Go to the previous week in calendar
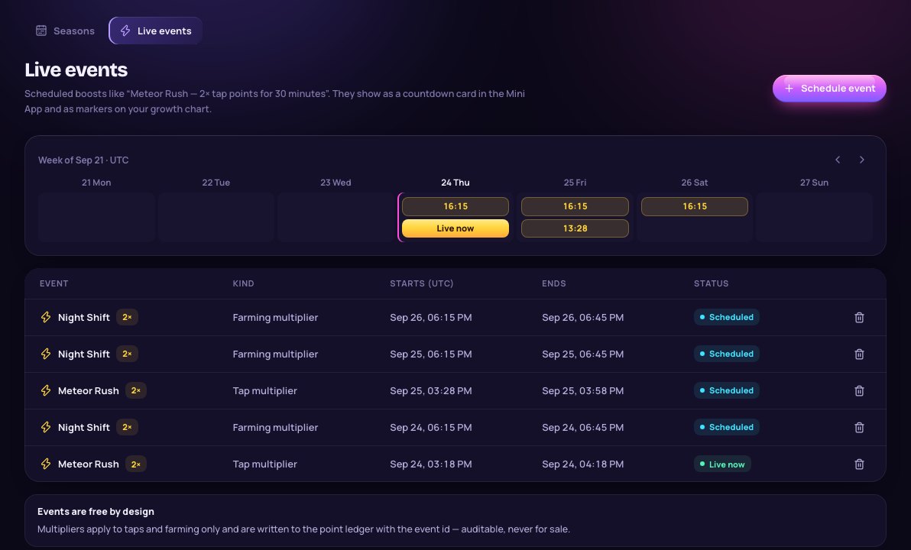The width and height of the screenshot is (911, 550). point(838,160)
